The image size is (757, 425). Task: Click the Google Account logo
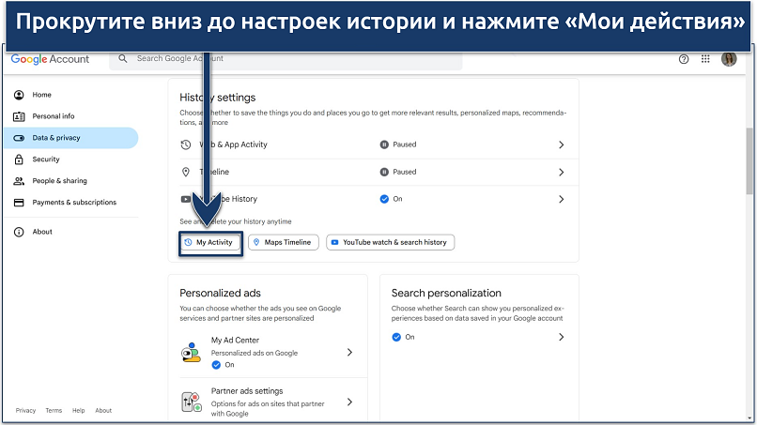pos(50,59)
